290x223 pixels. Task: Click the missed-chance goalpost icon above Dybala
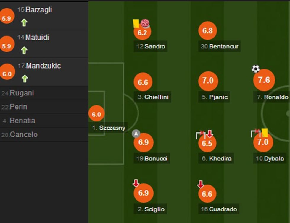[x=255, y=134]
